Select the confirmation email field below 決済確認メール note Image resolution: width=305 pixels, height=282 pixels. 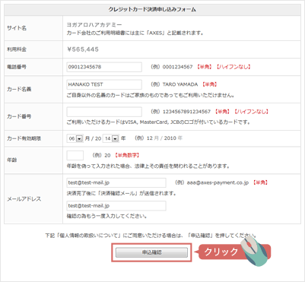(116, 206)
